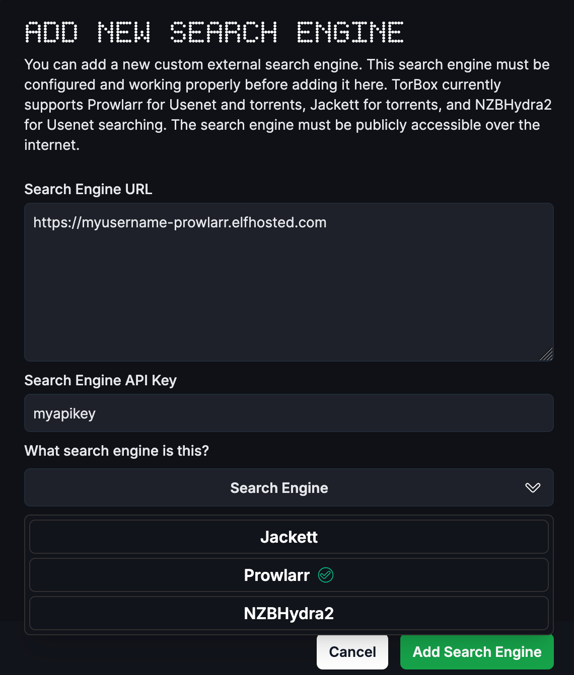This screenshot has height=675, width=574.
Task: Click the 'What search engine is this?' label
Action: tap(117, 451)
